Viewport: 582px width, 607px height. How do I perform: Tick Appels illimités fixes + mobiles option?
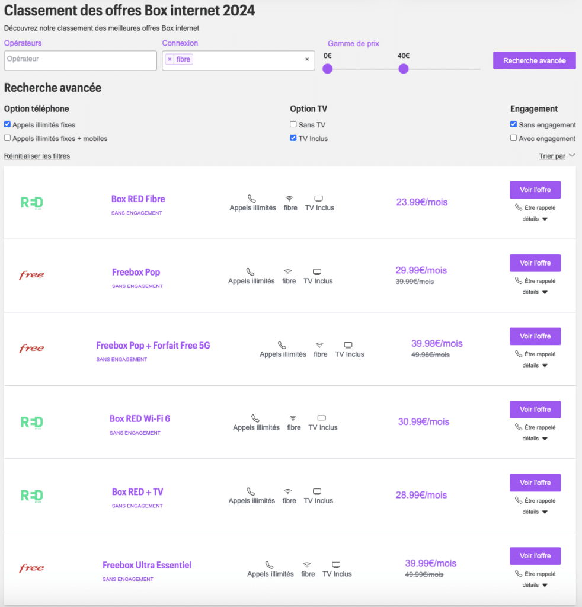(x=8, y=138)
